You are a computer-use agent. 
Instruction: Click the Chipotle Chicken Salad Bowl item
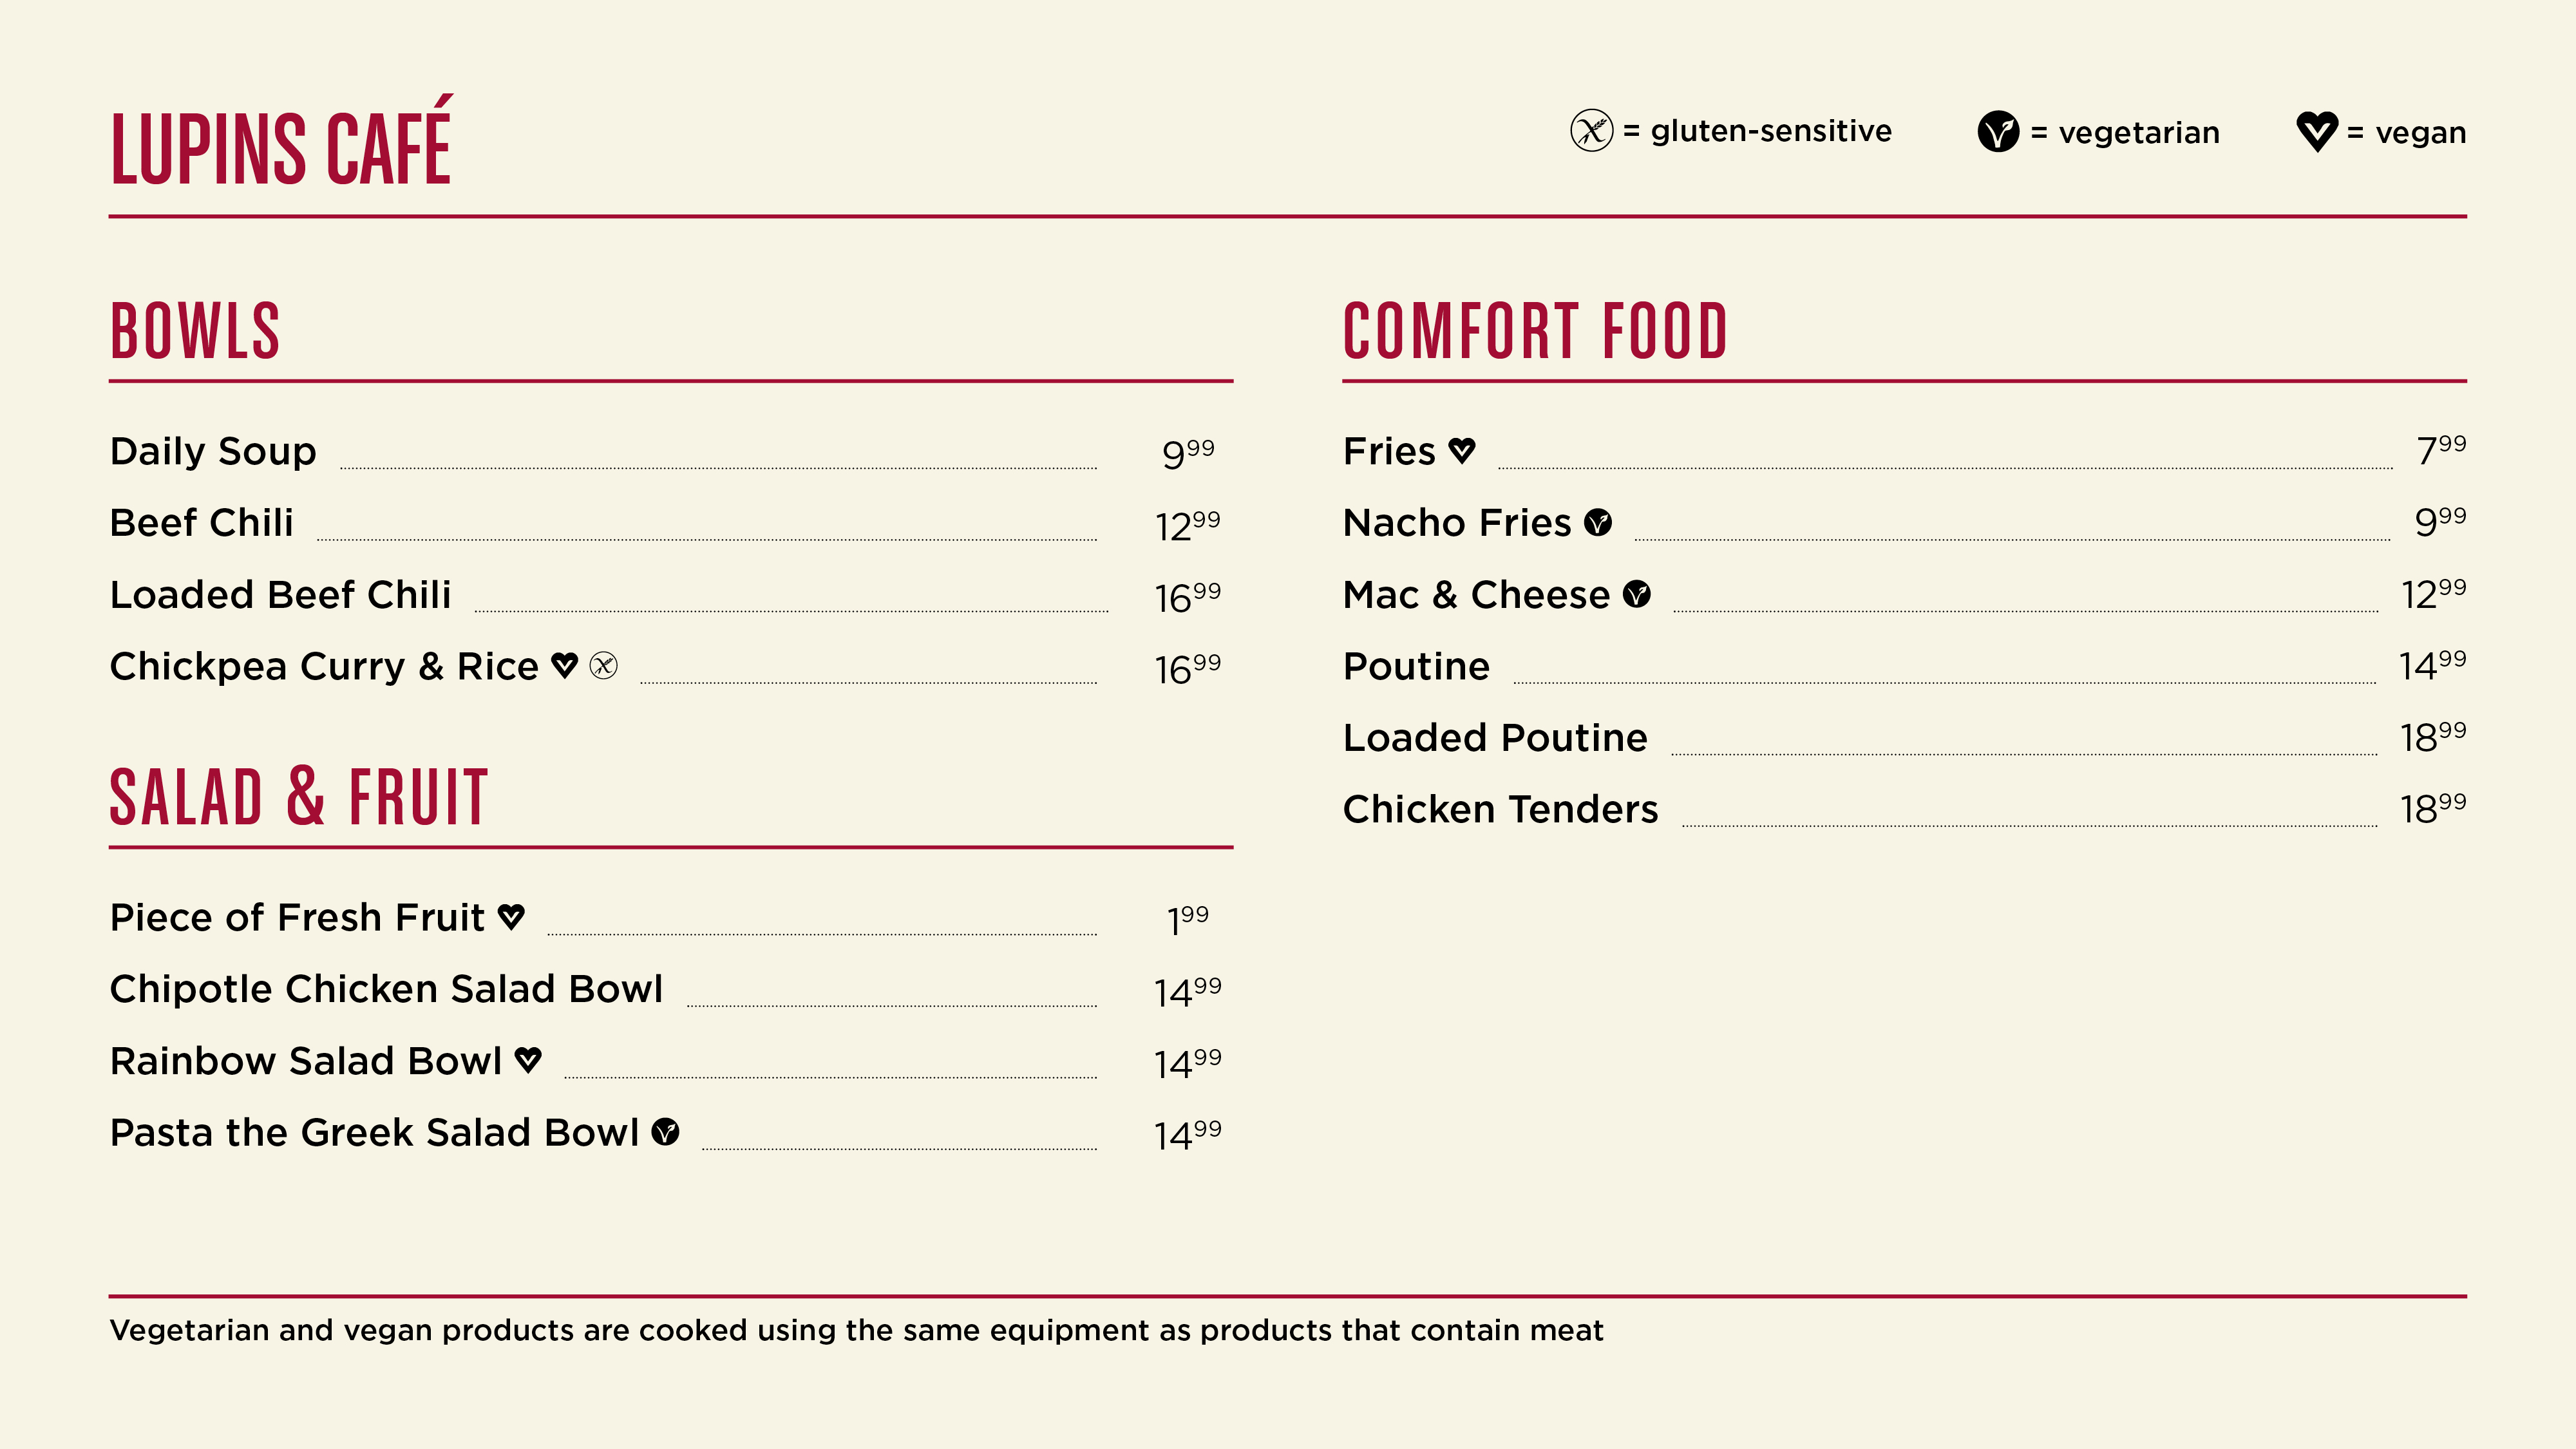pos(666,989)
